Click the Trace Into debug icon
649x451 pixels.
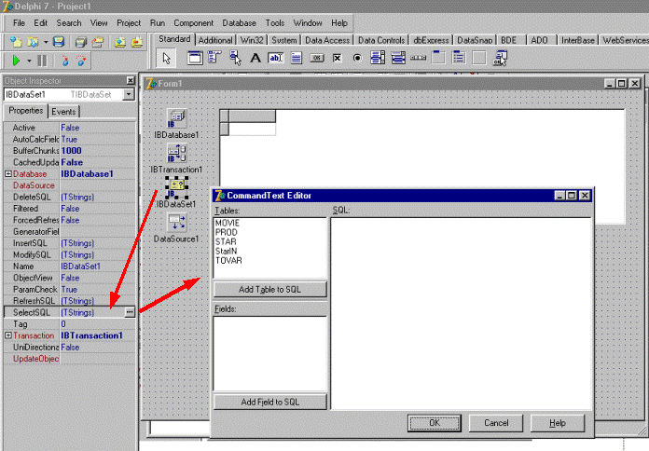(65, 61)
